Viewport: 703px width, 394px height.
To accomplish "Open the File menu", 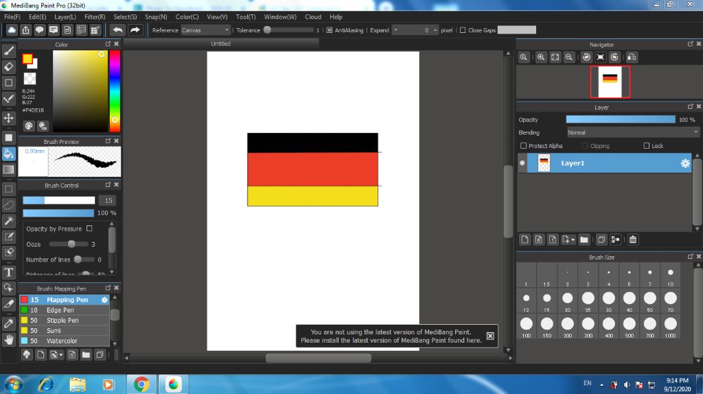I will [12, 16].
